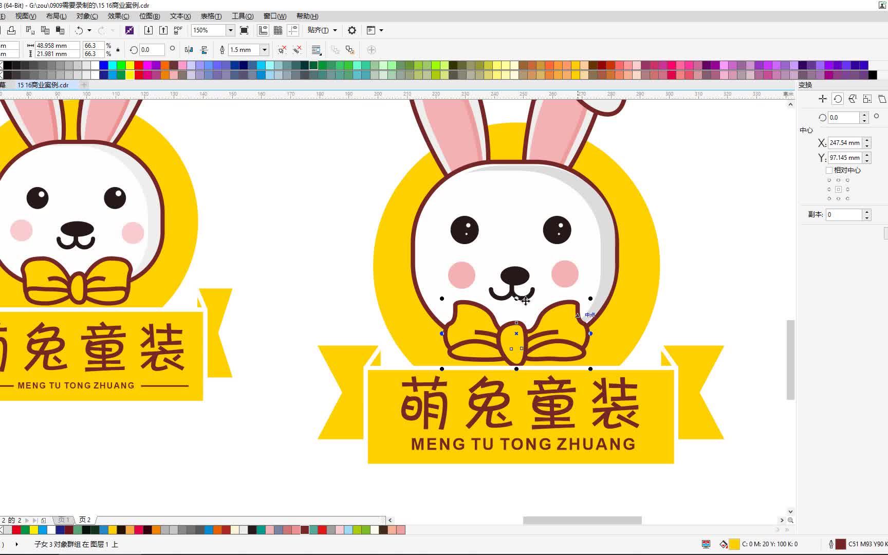Image resolution: width=888 pixels, height=555 pixels.
Task: Select the document tab 15 16商业案例.cdr
Action: [43, 85]
